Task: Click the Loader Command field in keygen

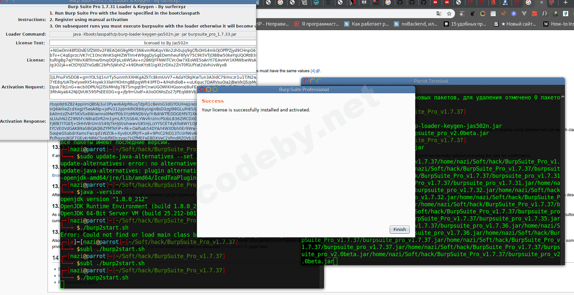Action: coord(153,34)
